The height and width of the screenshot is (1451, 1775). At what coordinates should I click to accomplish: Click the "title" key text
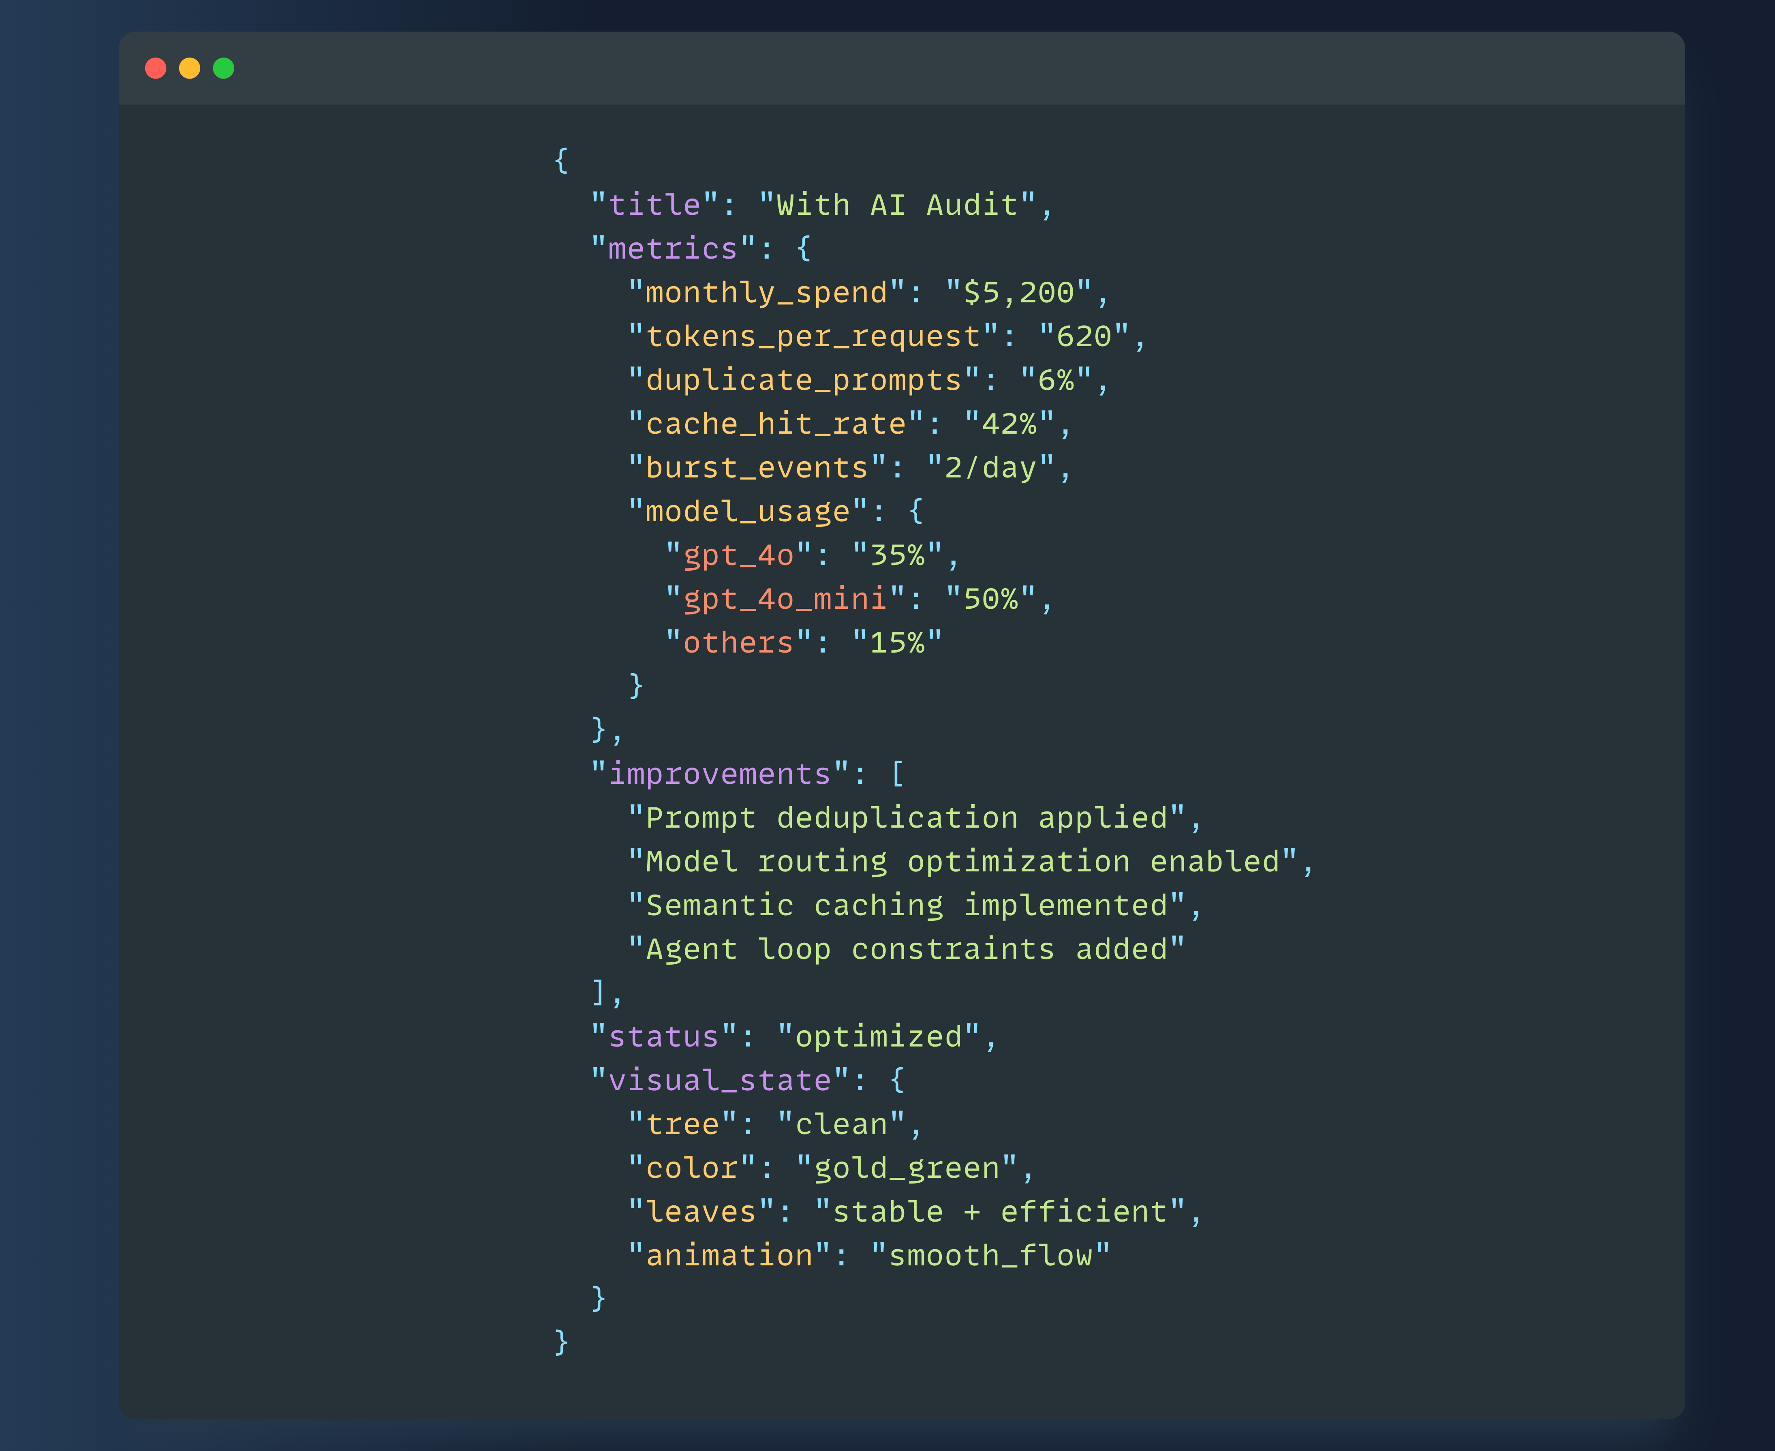[654, 205]
